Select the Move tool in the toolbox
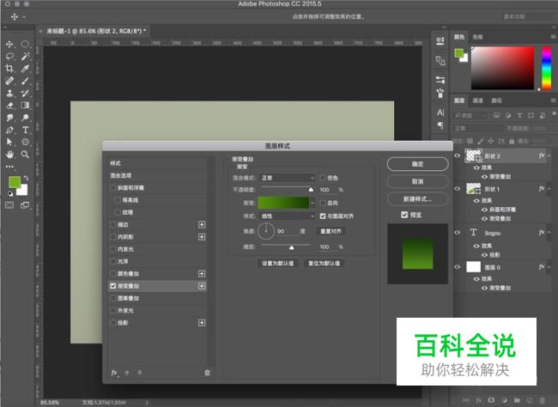 [9, 44]
